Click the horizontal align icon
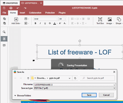This screenshot has height=103, width=123. [x=72, y=23]
